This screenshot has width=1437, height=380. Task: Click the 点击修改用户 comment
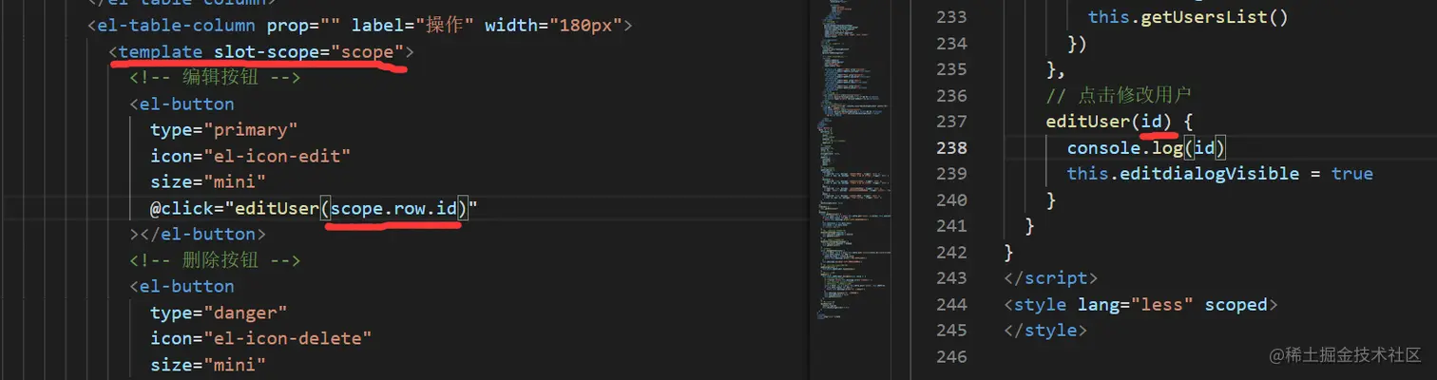click(1119, 96)
